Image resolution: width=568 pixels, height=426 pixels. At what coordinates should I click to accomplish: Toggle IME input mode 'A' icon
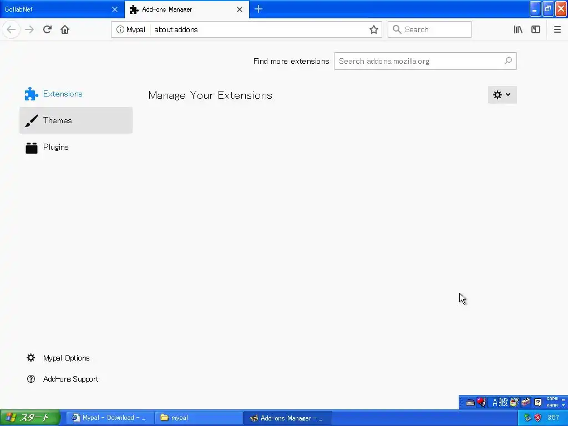pyautogui.click(x=495, y=402)
